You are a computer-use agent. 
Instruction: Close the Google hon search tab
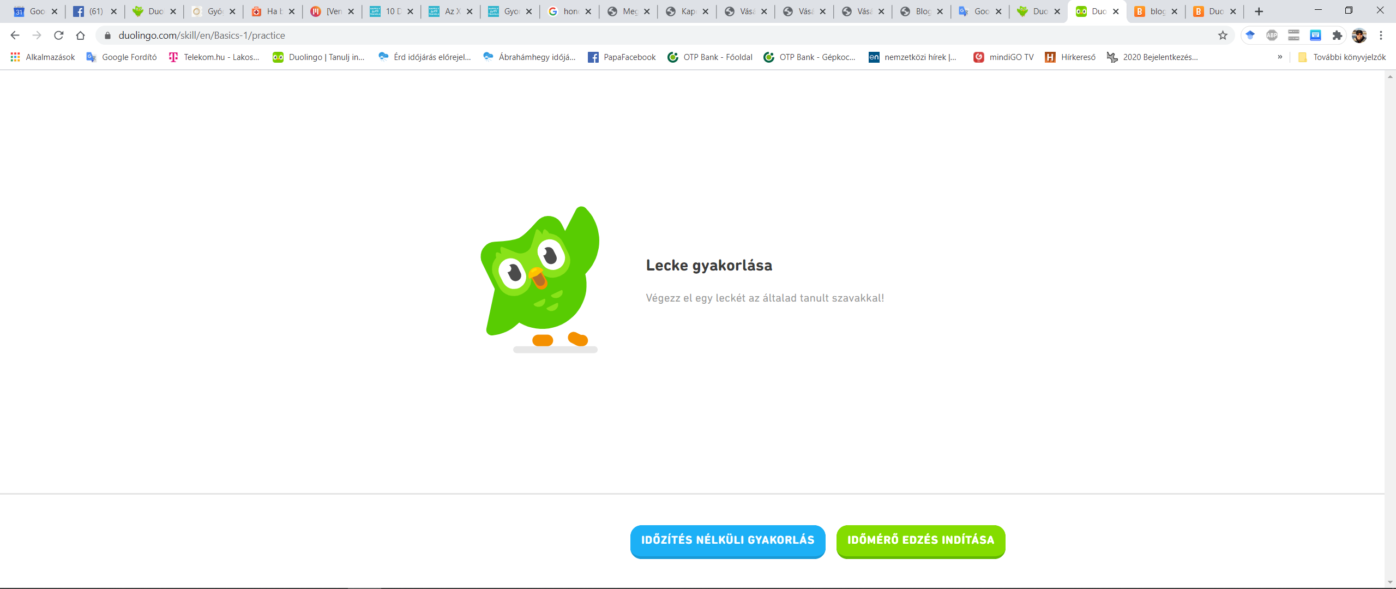(588, 11)
